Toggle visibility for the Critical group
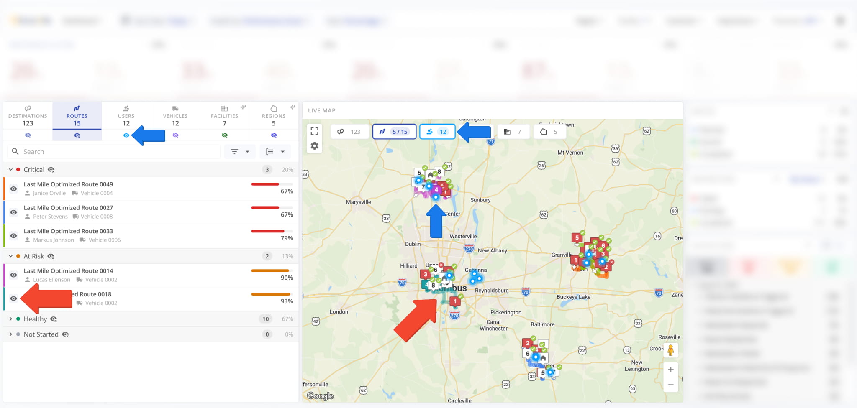The height and width of the screenshot is (408, 857). coord(51,170)
